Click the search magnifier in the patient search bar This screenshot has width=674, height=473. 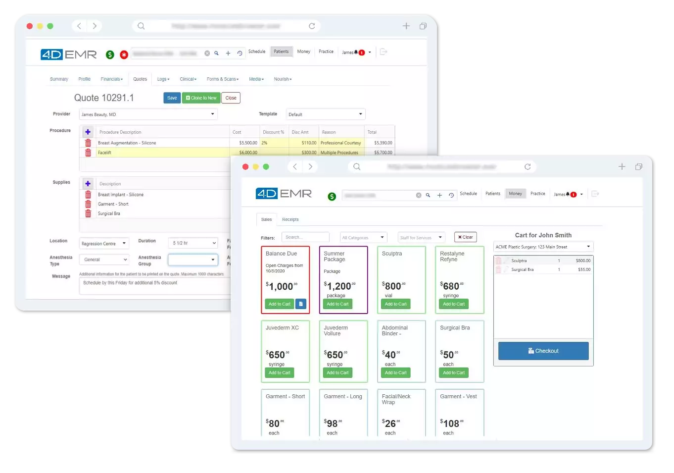(428, 195)
